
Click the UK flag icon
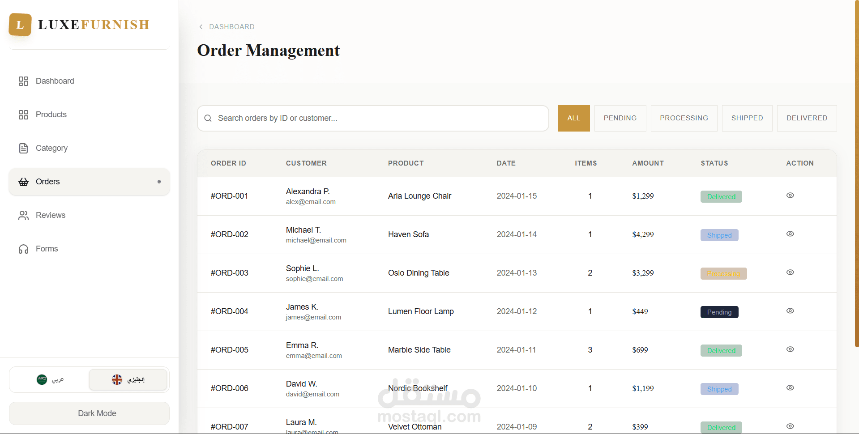pos(117,379)
